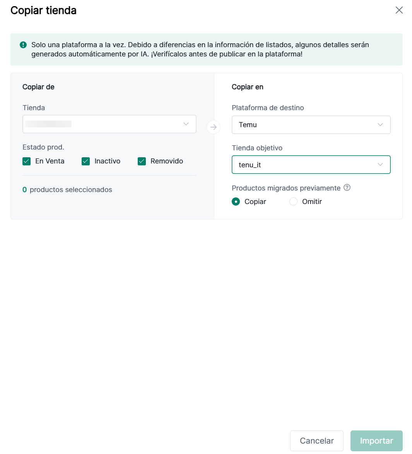
Task: Open the Tienda source store dropdown
Action: [109, 124]
